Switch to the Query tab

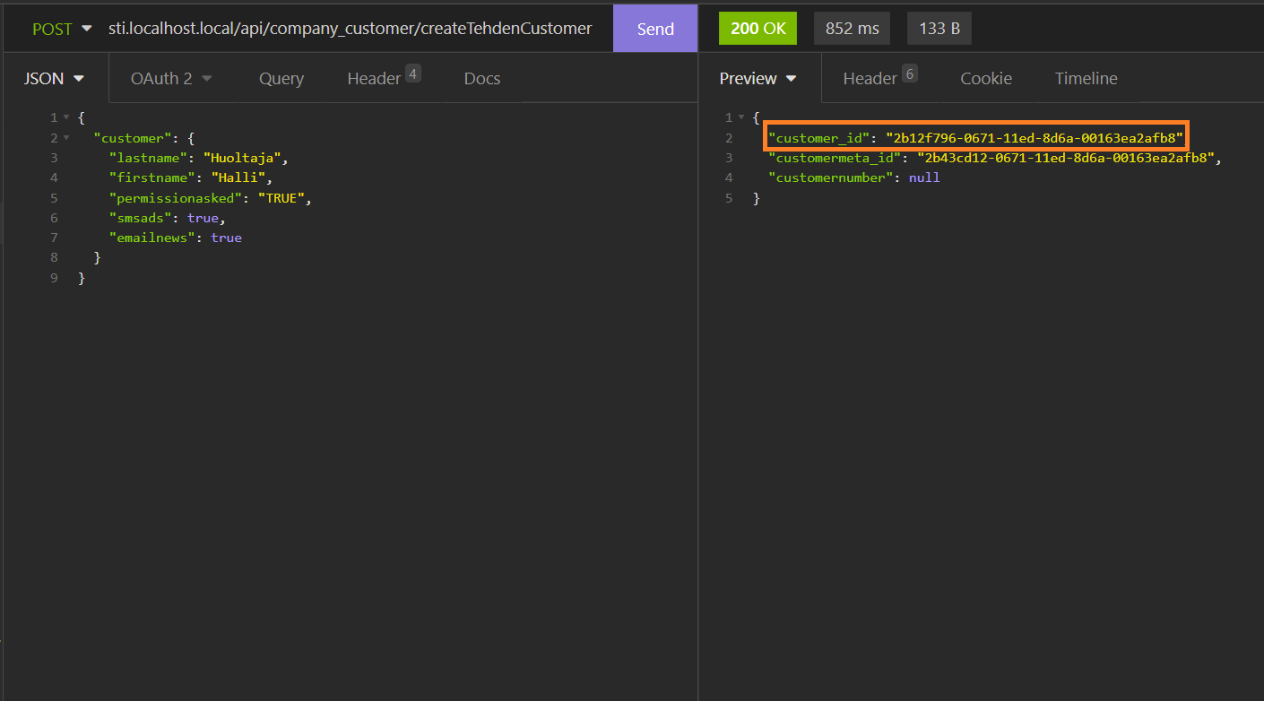click(x=281, y=79)
